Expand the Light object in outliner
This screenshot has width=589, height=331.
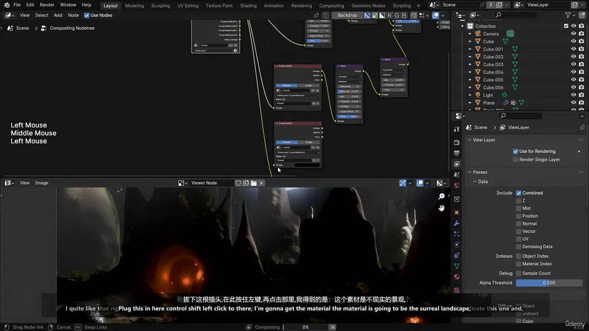click(470, 95)
